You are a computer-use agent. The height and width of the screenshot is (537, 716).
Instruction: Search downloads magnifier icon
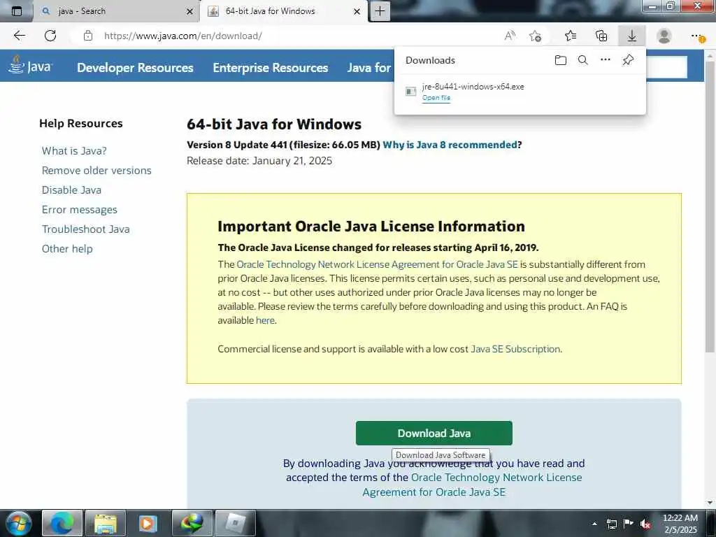582,60
